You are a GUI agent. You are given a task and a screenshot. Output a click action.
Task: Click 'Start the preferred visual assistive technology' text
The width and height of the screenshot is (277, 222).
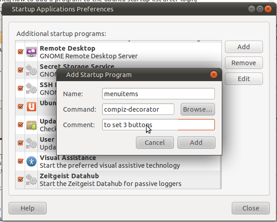tap(110, 165)
